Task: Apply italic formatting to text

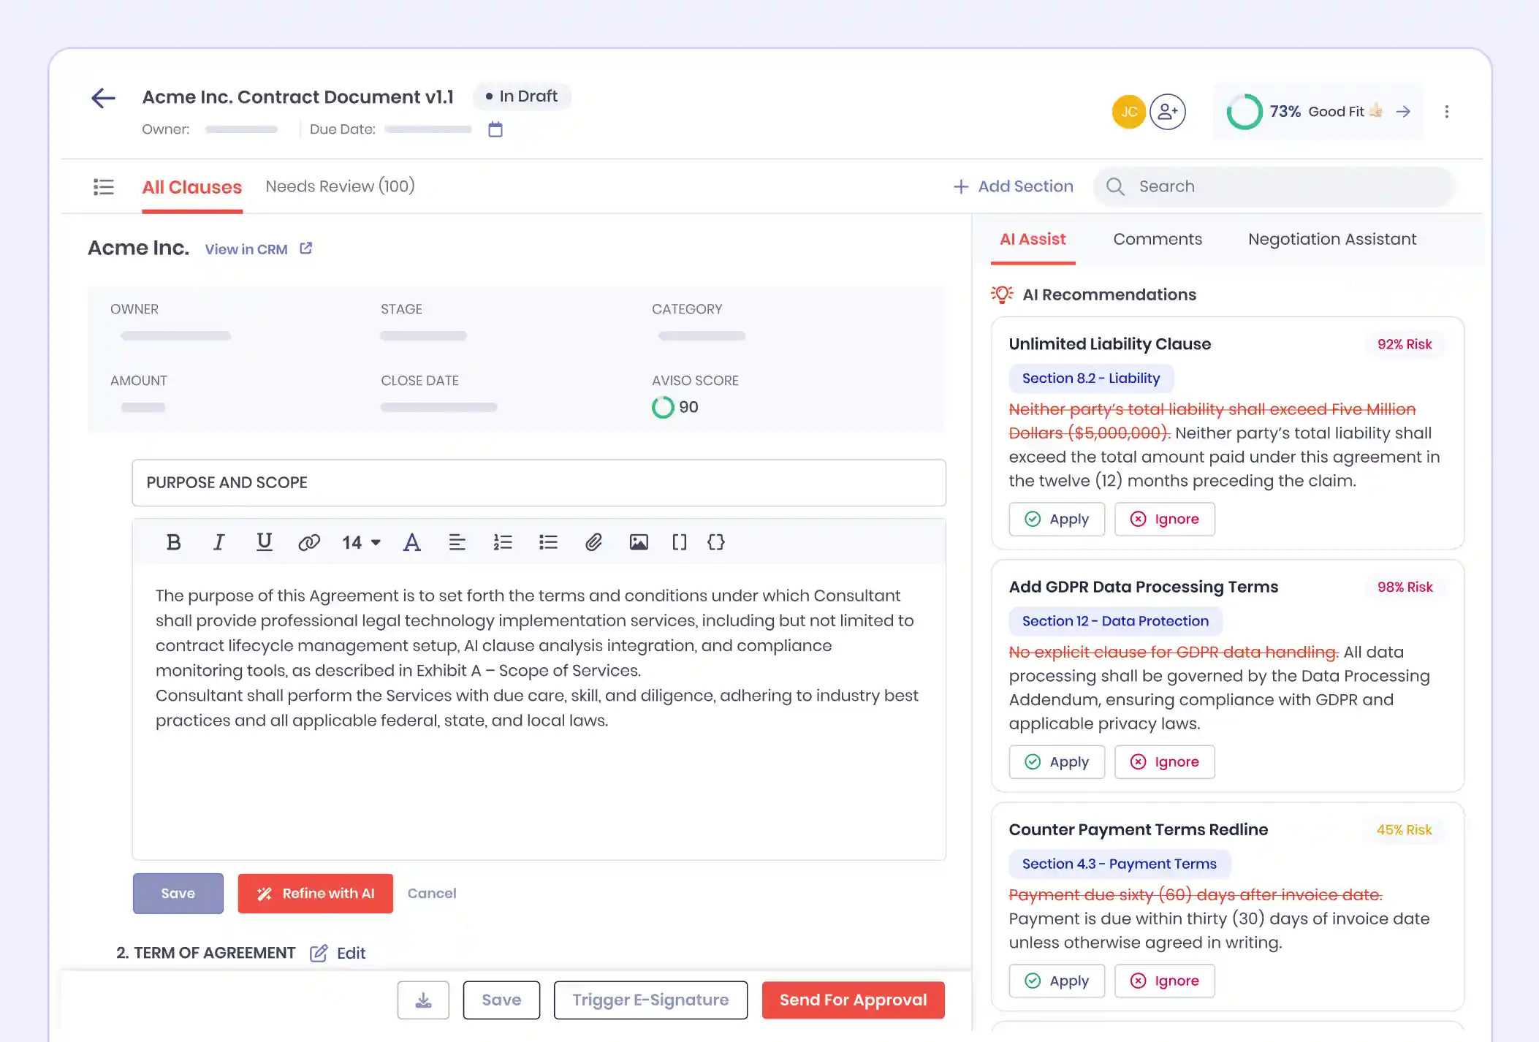Action: 218,542
